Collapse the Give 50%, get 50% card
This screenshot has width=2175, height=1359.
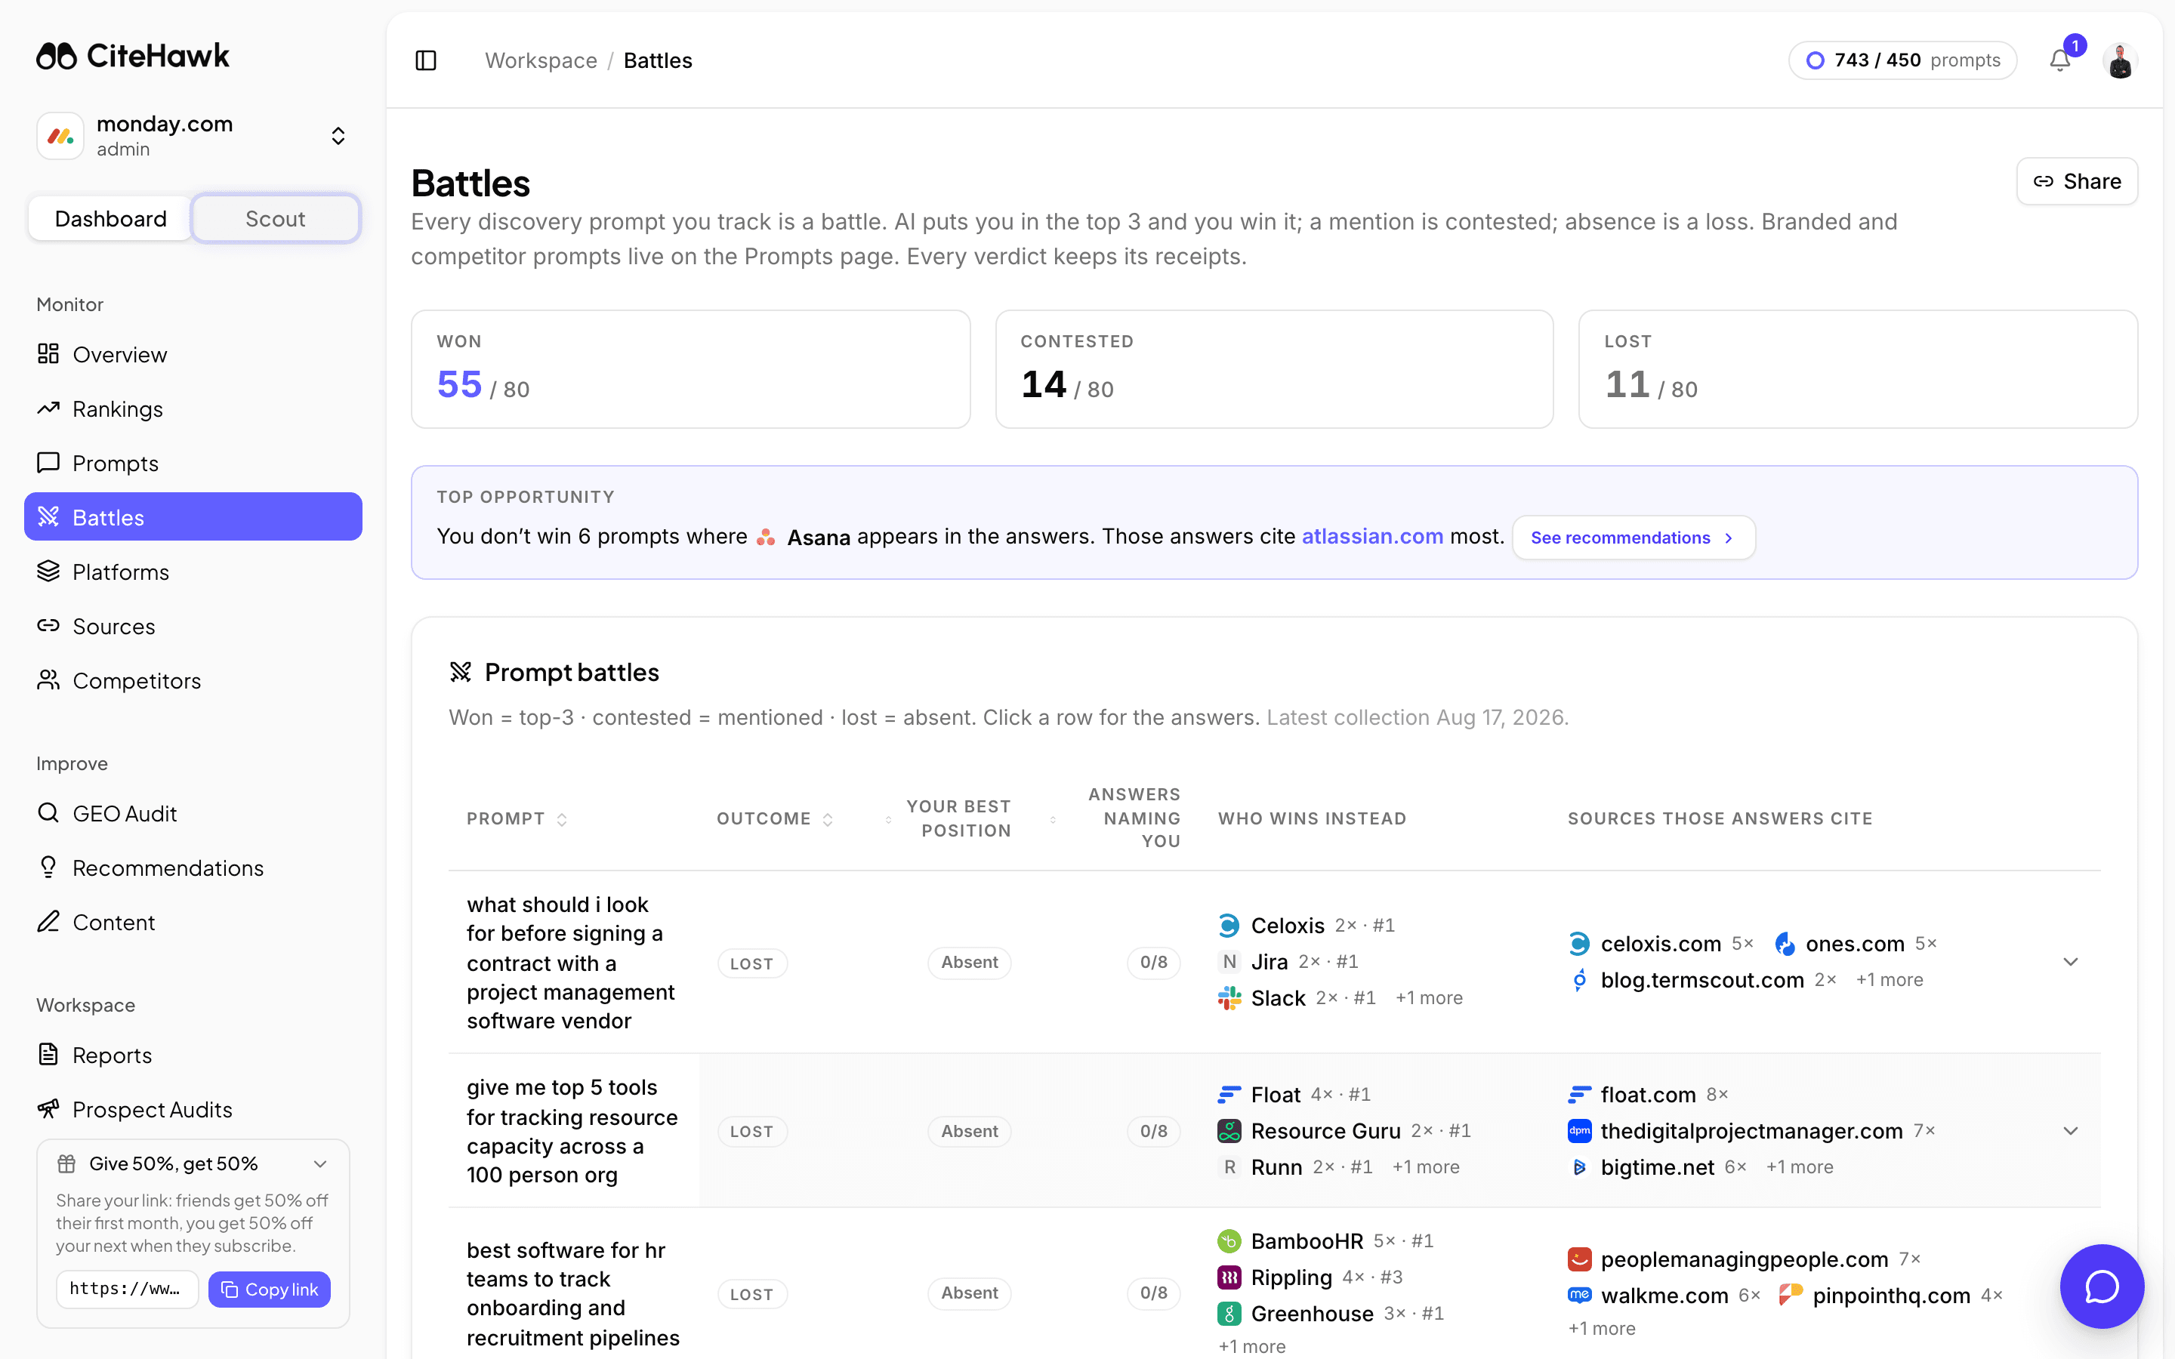(320, 1164)
